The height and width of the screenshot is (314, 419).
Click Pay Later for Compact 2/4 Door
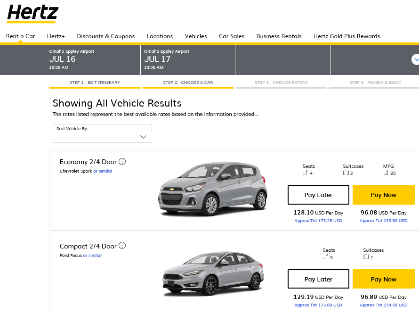318,279
